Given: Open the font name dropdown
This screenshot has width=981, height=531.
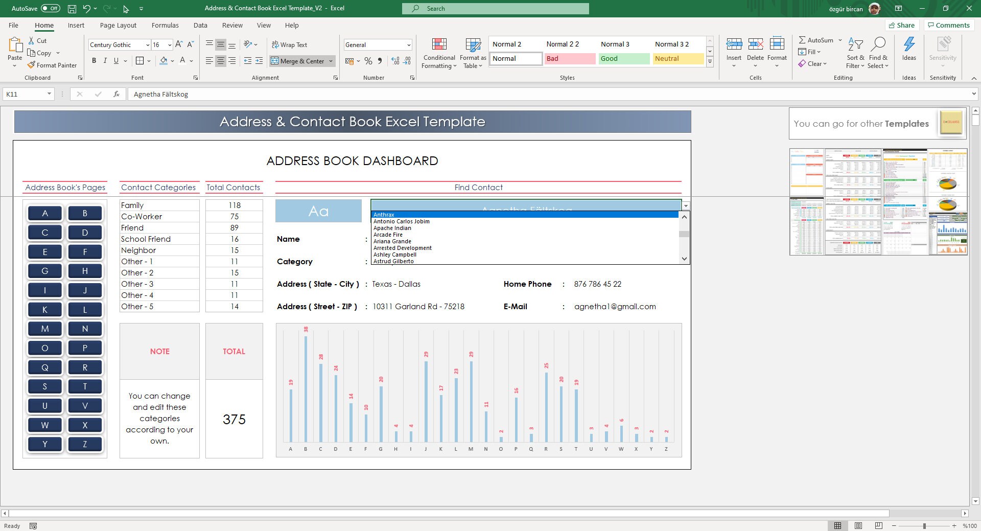Looking at the screenshot, I should click(x=147, y=44).
